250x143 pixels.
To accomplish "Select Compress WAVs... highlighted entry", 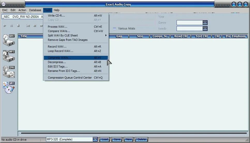I will tap(76, 58).
